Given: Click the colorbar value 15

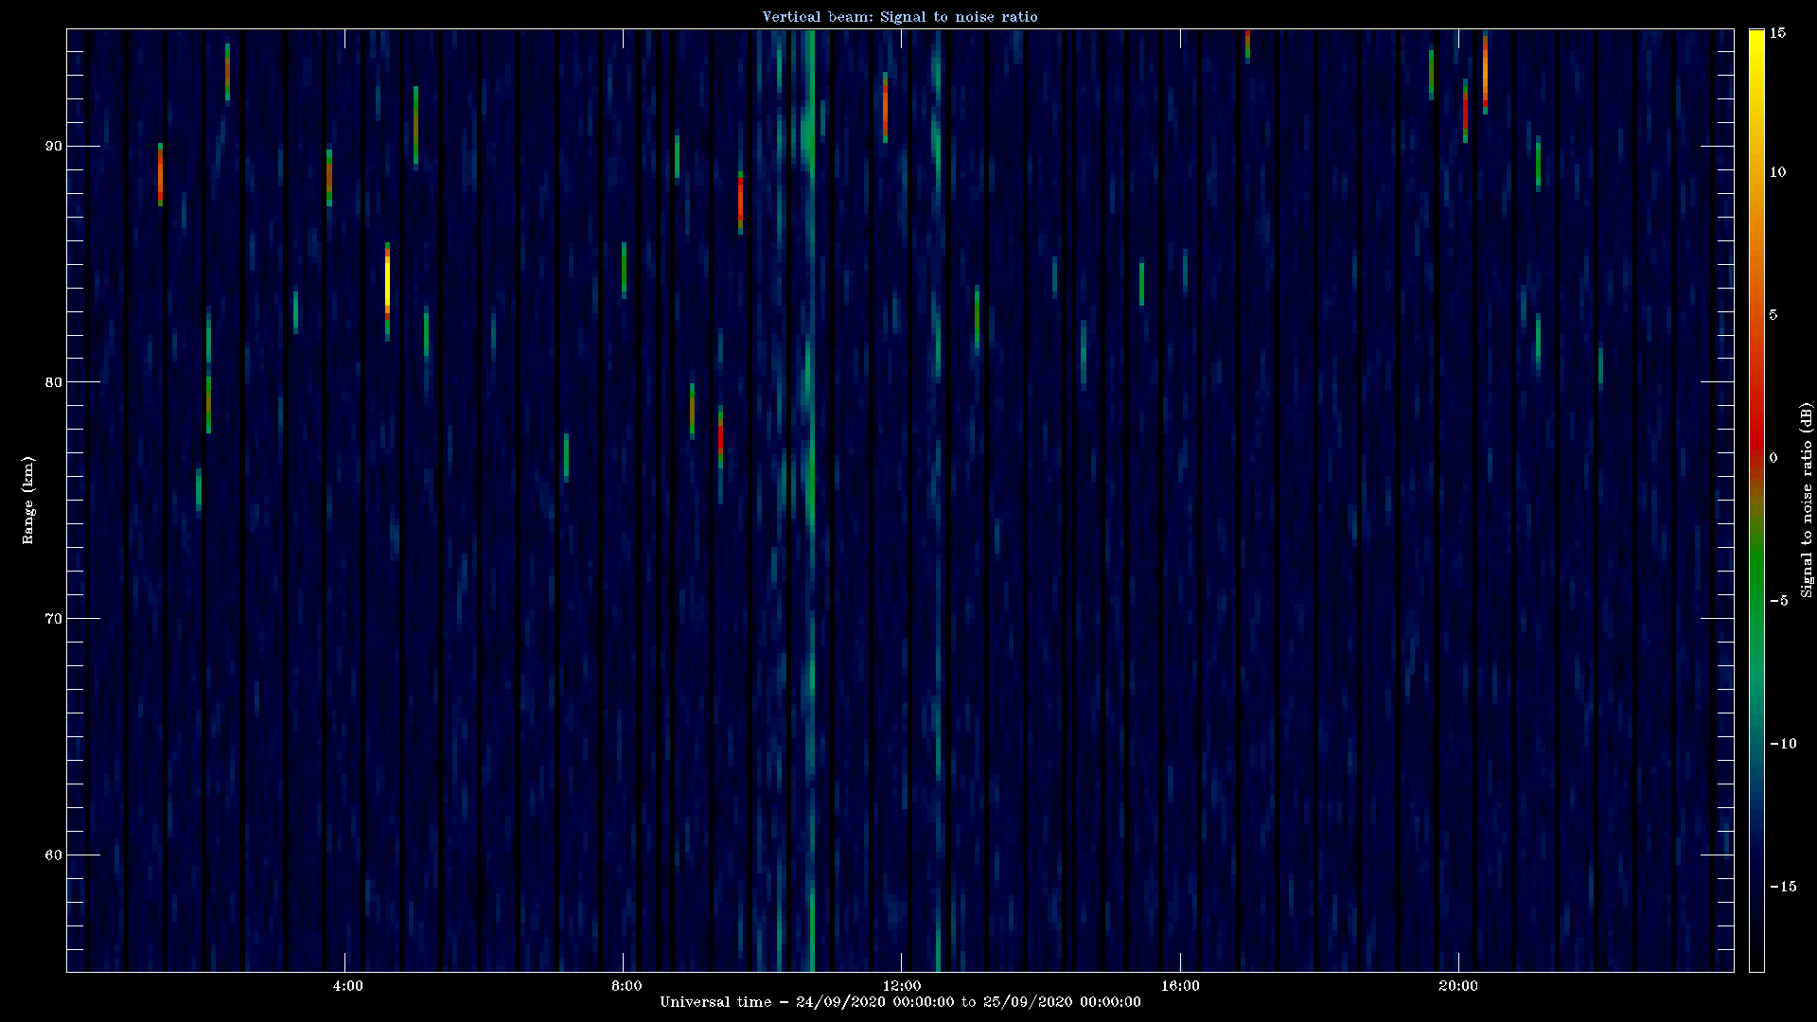Looking at the screenshot, I should point(1777,33).
